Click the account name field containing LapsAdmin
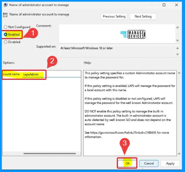Image resolution: width=185 pixels, height=172 pixels. 52,74
